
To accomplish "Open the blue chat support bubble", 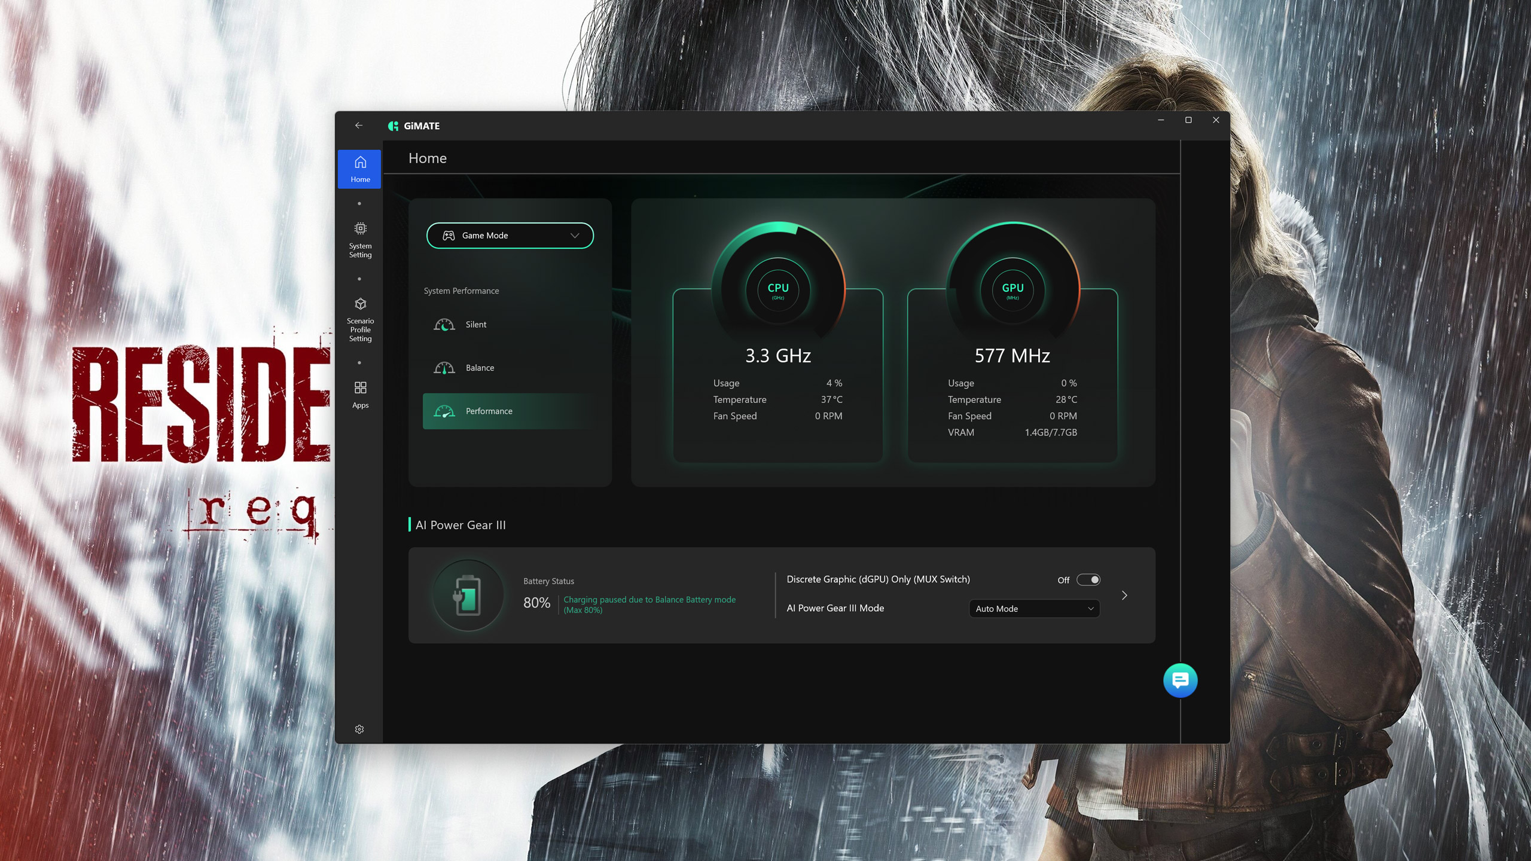I will click(x=1179, y=680).
